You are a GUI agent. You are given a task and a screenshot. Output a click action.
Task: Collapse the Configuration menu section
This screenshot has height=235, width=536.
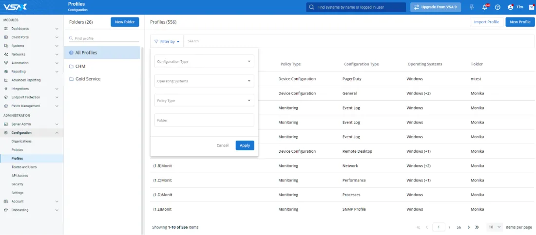57,133
